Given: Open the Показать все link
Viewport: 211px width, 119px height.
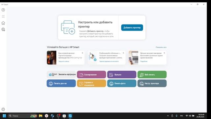Looking at the screenshot, I should point(161,47).
